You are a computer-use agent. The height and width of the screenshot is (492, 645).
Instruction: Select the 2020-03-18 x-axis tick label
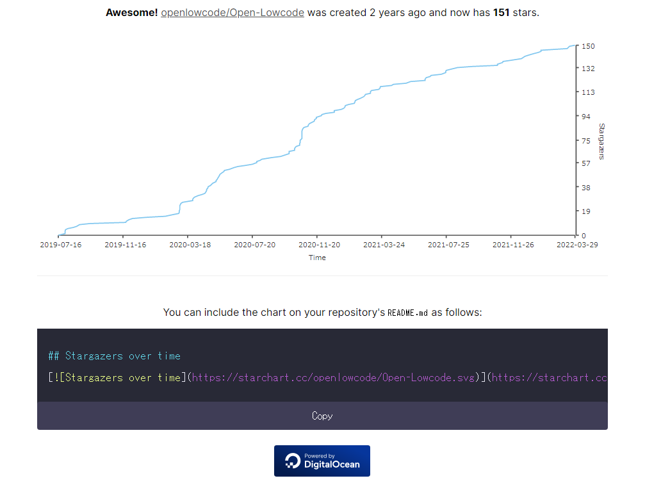point(190,245)
